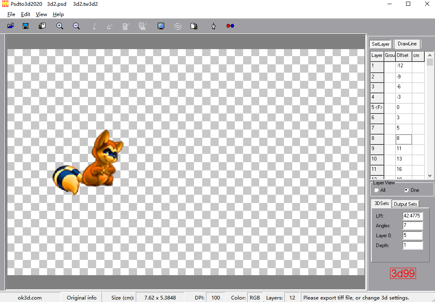Click the offset cell with value -6
Viewport: 435px width, 302px height.
(x=404, y=87)
